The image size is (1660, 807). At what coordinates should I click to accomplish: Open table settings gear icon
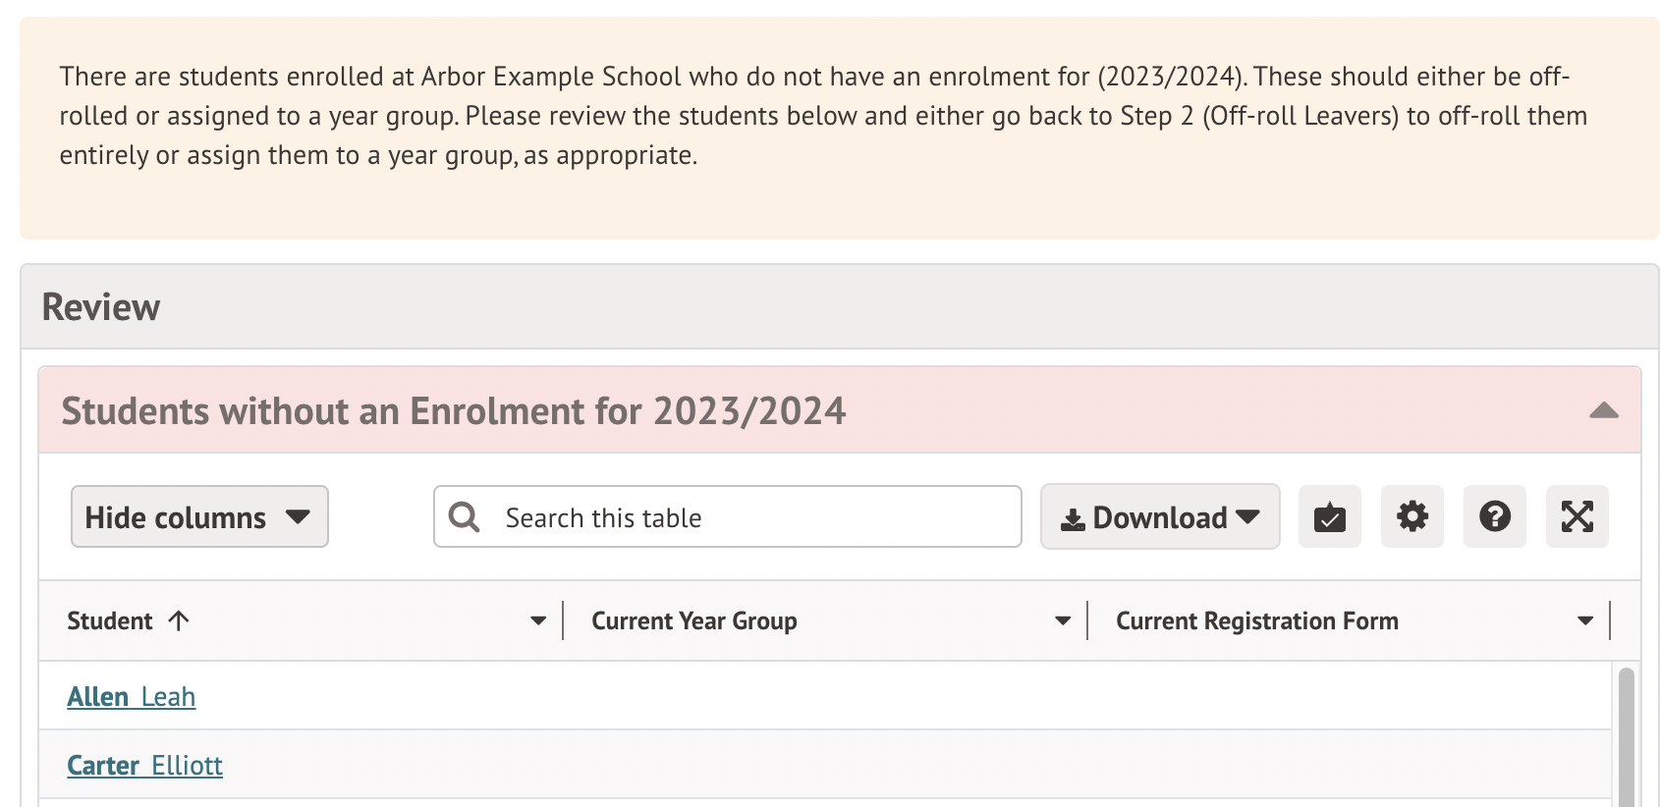point(1411,516)
